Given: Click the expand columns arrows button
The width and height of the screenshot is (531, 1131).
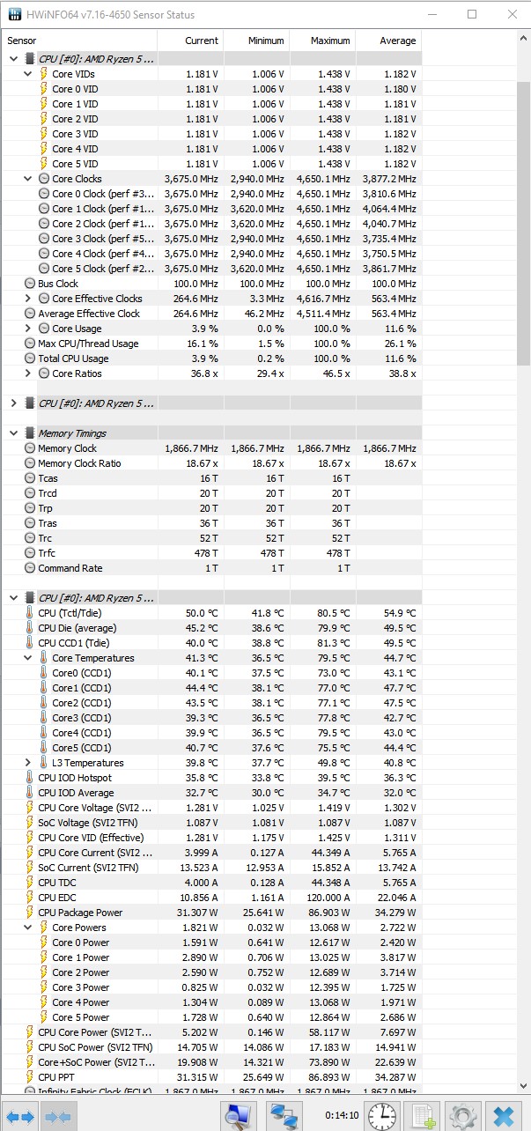Looking at the screenshot, I should point(21,1116).
